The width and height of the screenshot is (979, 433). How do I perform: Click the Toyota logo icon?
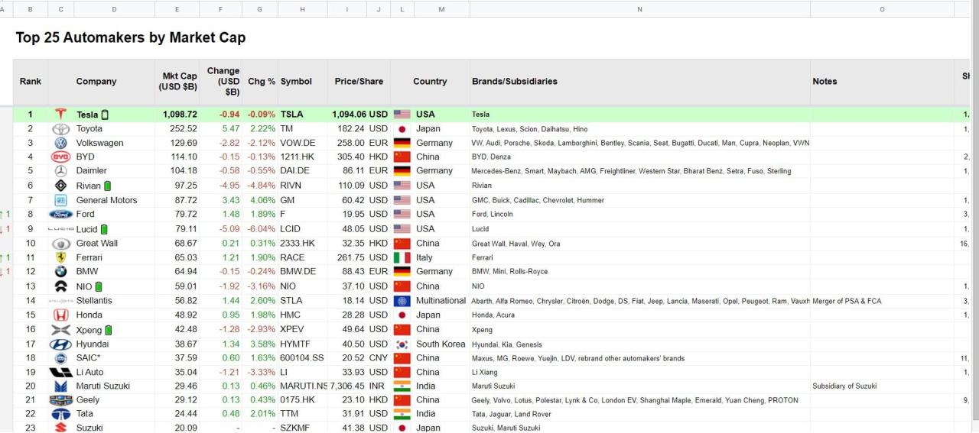(61, 129)
